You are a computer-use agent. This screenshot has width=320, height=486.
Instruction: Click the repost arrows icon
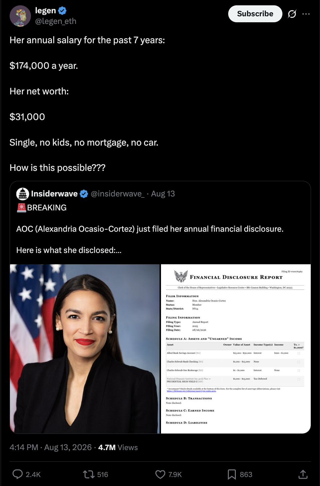click(89, 474)
